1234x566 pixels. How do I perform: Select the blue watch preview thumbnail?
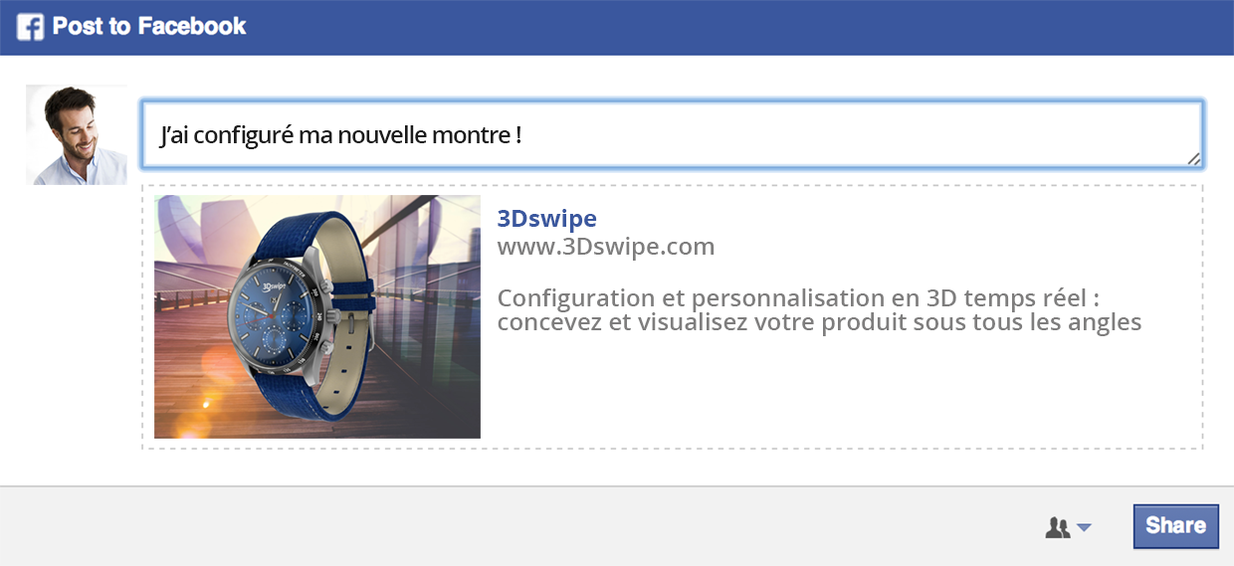(x=317, y=316)
